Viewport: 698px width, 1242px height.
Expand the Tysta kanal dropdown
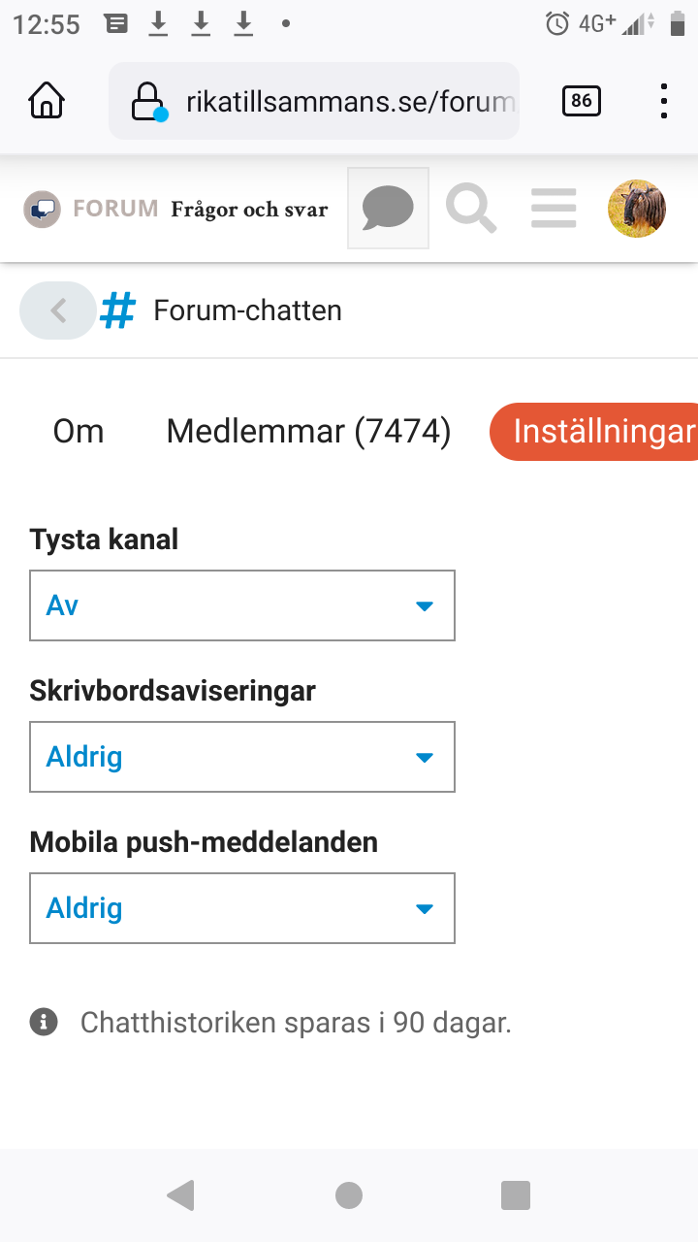coord(242,605)
